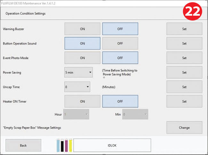Screen dimensions: 208x155
Task: Click the IDLOK status field
Action: pyautogui.click(x=112, y=145)
